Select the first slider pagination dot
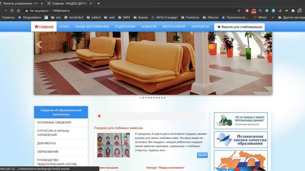Viewport: 305px width, 171px height. pyautogui.click(x=141, y=98)
